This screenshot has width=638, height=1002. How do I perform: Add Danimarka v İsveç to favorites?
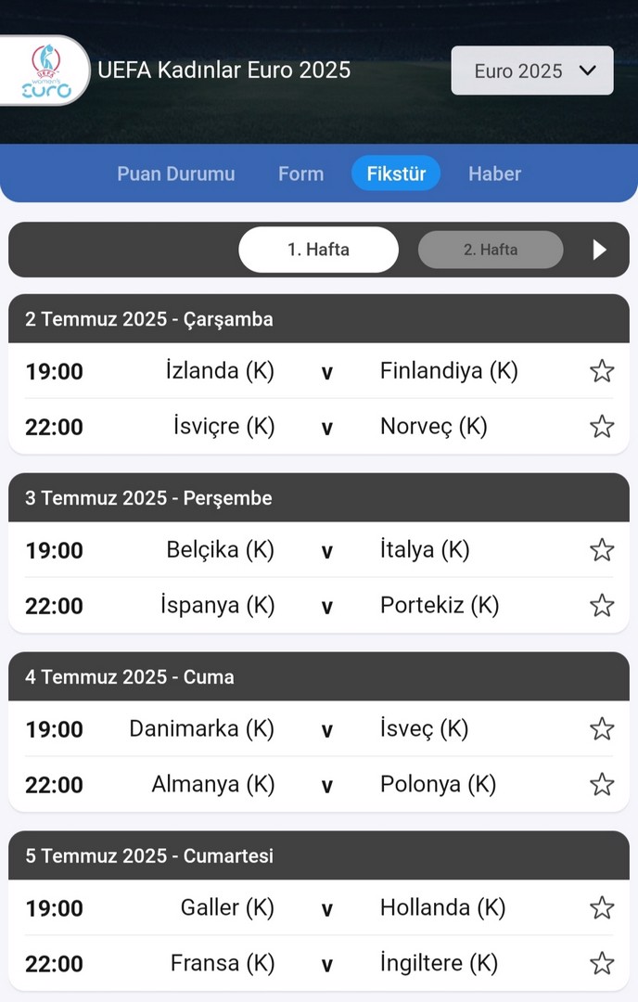click(x=602, y=729)
